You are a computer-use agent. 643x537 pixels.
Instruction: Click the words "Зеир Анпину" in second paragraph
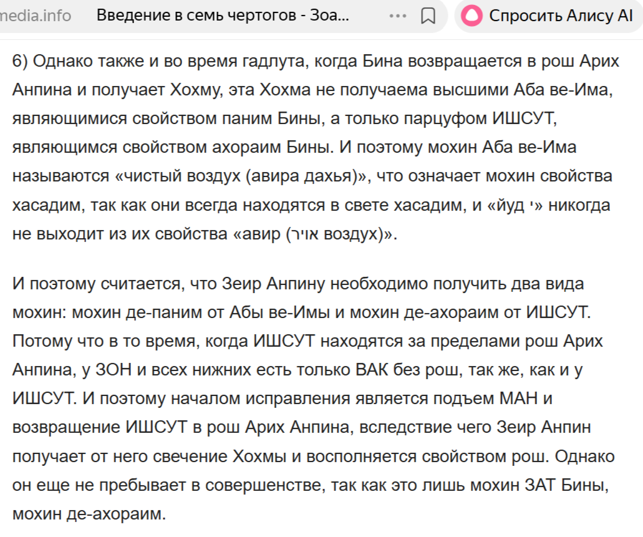(x=274, y=284)
